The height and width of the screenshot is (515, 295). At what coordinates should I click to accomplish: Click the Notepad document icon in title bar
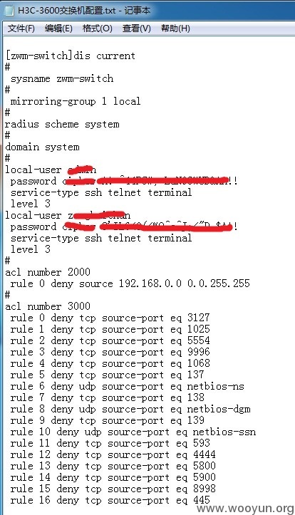coord(9,11)
